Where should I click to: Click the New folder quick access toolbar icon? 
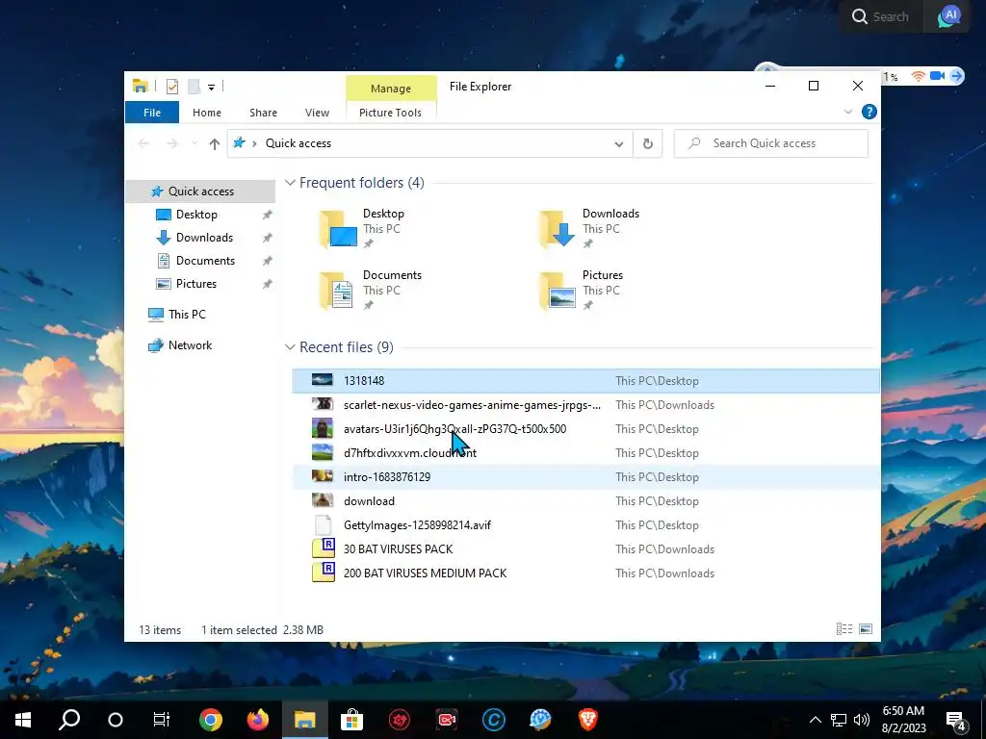pyautogui.click(x=195, y=86)
